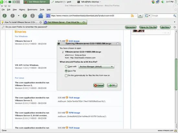Click the green panel launcher icon
Screen dimensions: 178x133
pos(10,2)
